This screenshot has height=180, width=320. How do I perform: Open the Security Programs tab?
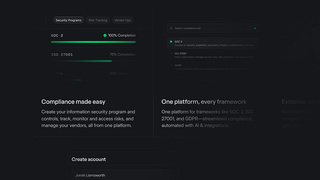68,20
